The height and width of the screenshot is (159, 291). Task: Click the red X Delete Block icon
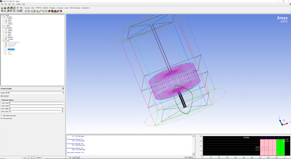pos(61,11)
